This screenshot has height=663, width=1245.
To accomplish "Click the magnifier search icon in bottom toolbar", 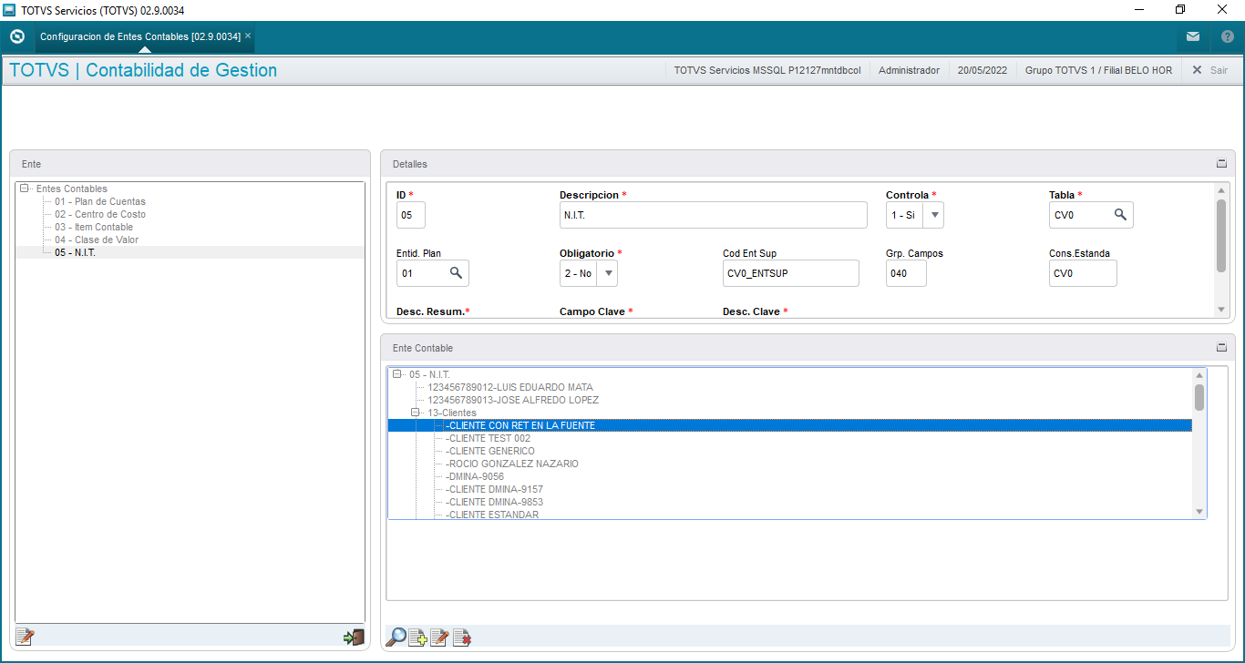I will click(x=396, y=637).
